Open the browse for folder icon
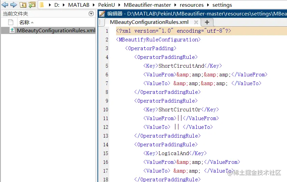287x182 pixels. 32,5
